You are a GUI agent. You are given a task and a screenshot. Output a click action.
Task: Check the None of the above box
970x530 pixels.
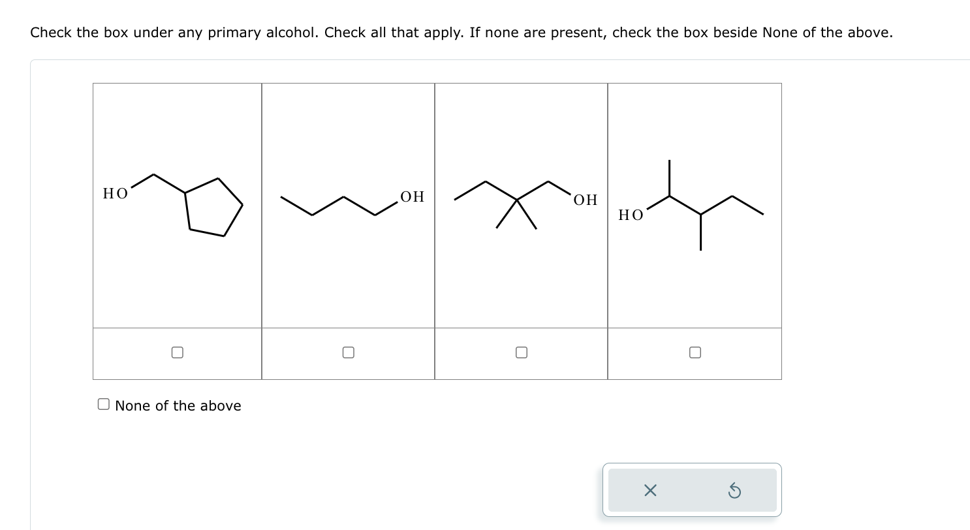[x=104, y=405]
